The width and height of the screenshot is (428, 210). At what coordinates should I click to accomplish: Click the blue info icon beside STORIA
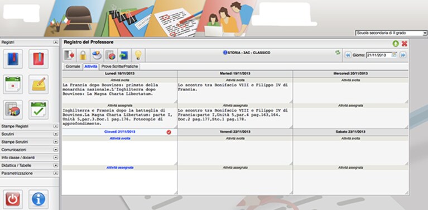click(x=225, y=52)
